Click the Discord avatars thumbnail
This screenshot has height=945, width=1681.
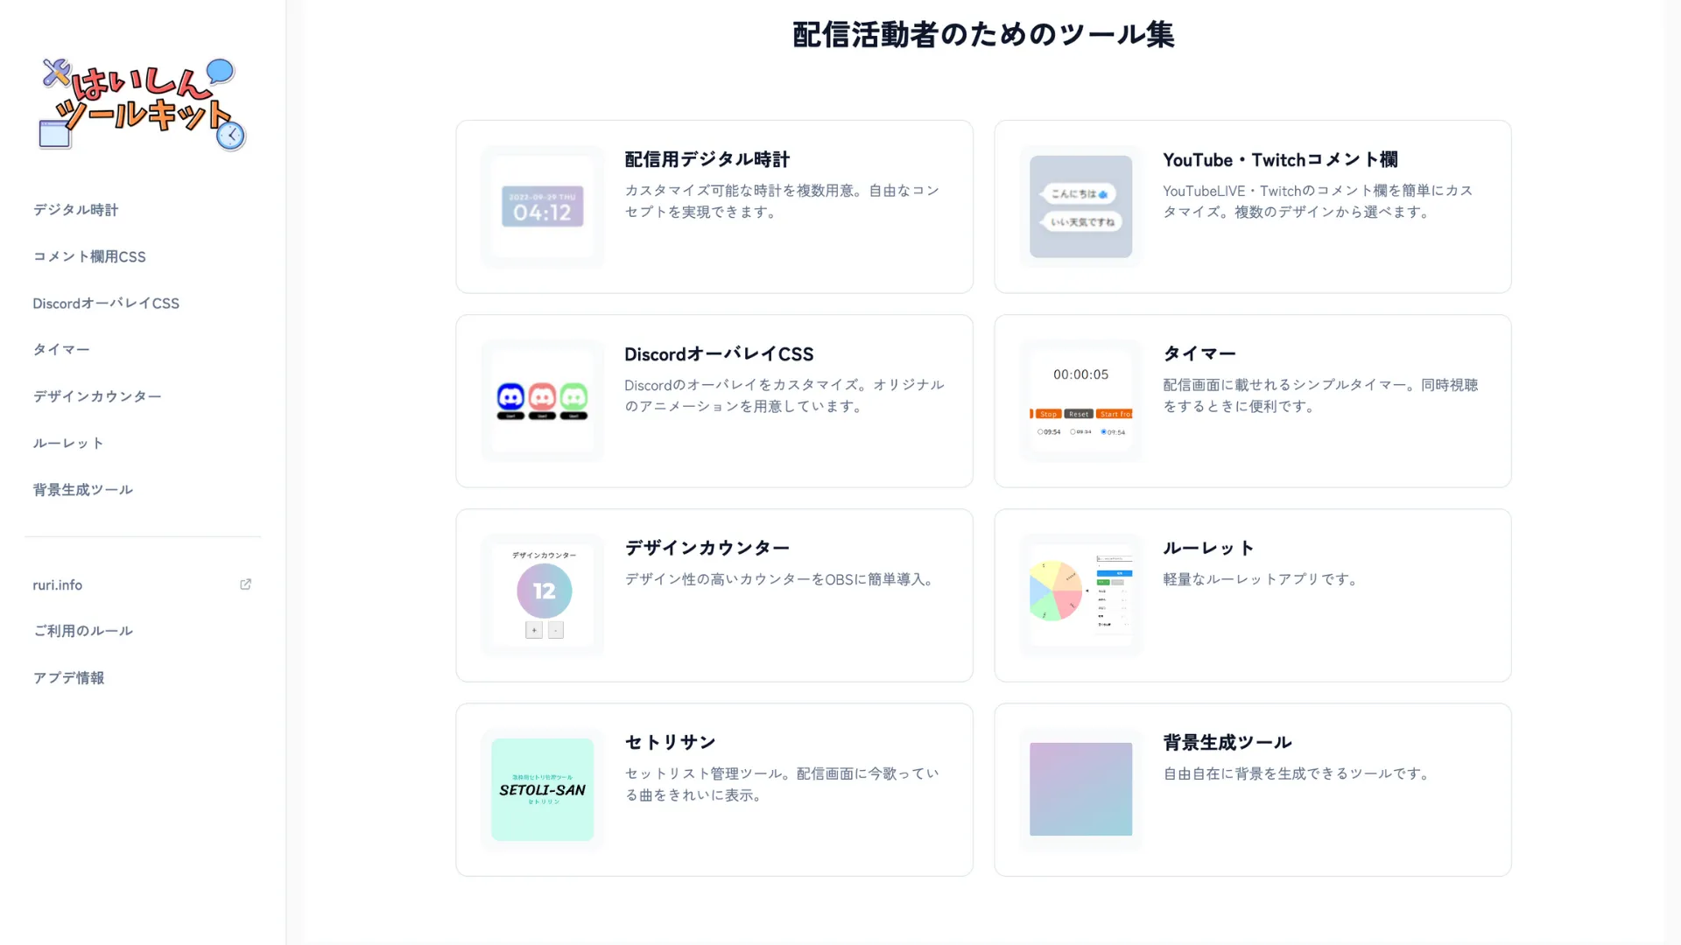[543, 401]
